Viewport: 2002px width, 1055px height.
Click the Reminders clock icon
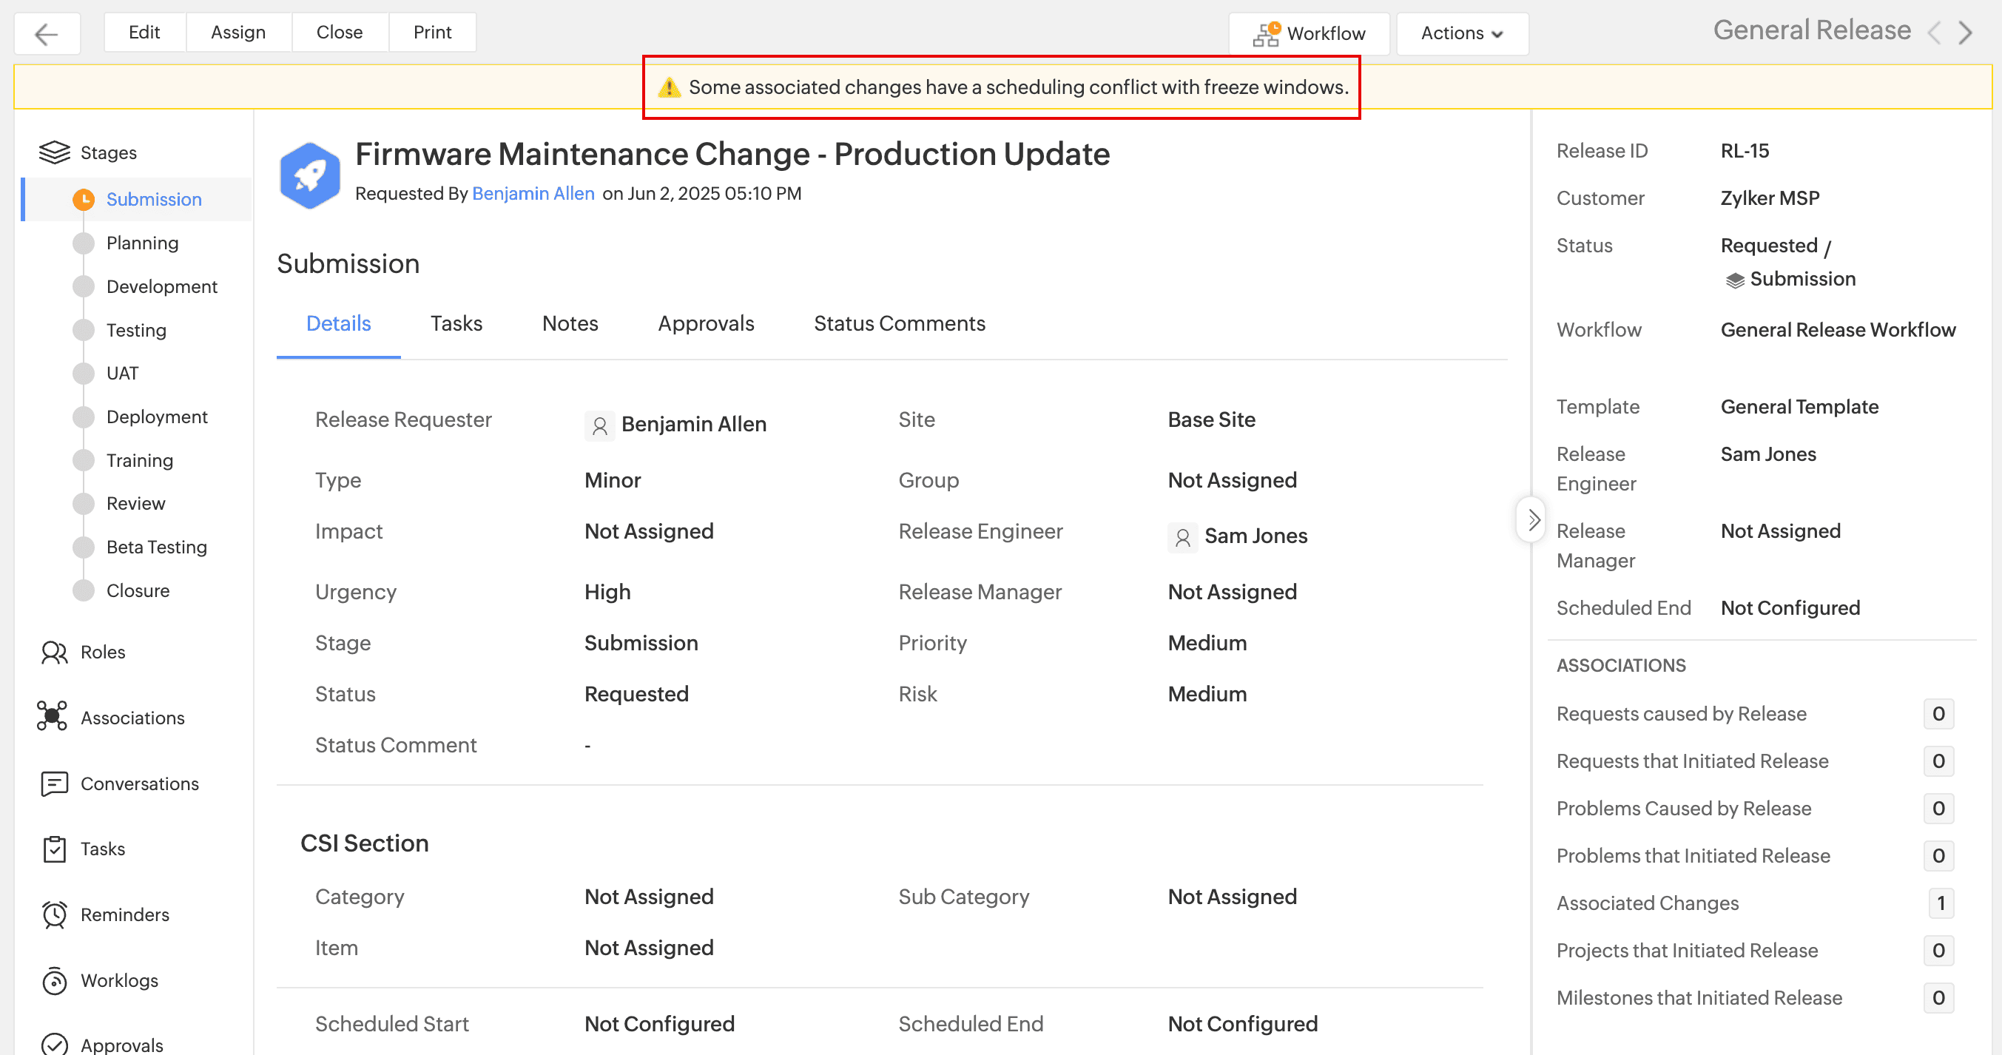point(53,914)
